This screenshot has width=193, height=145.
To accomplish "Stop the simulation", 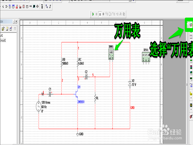I will coord(100,14).
